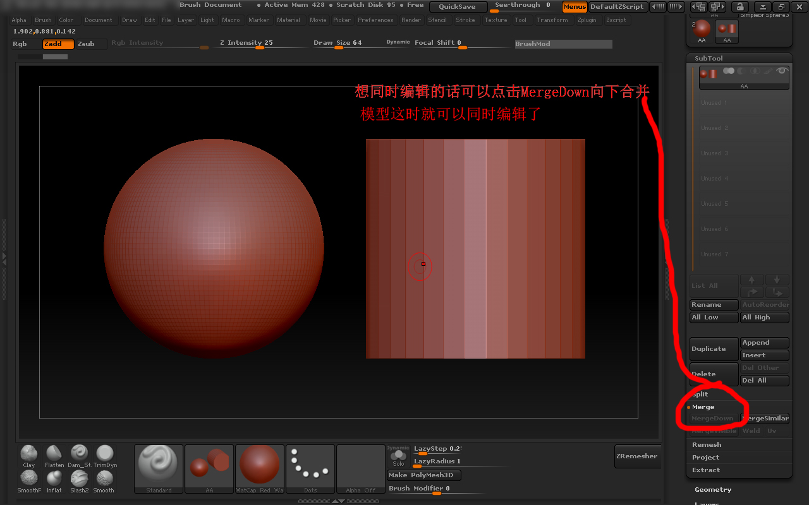Screen dimensions: 809x505
Task: Open the Transform menu
Action: pyautogui.click(x=552, y=20)
